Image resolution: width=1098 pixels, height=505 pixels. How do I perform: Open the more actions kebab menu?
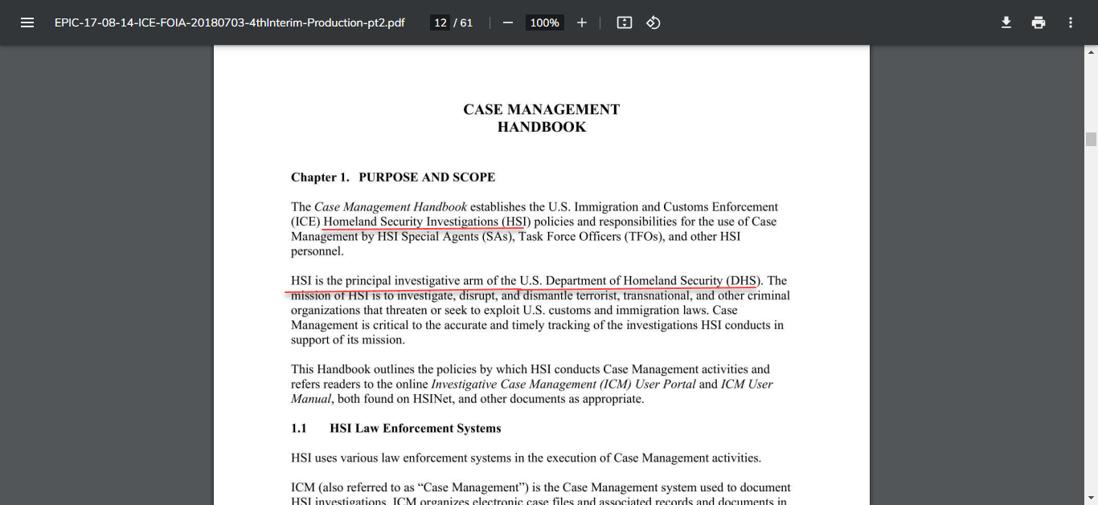coord(1071,22)
